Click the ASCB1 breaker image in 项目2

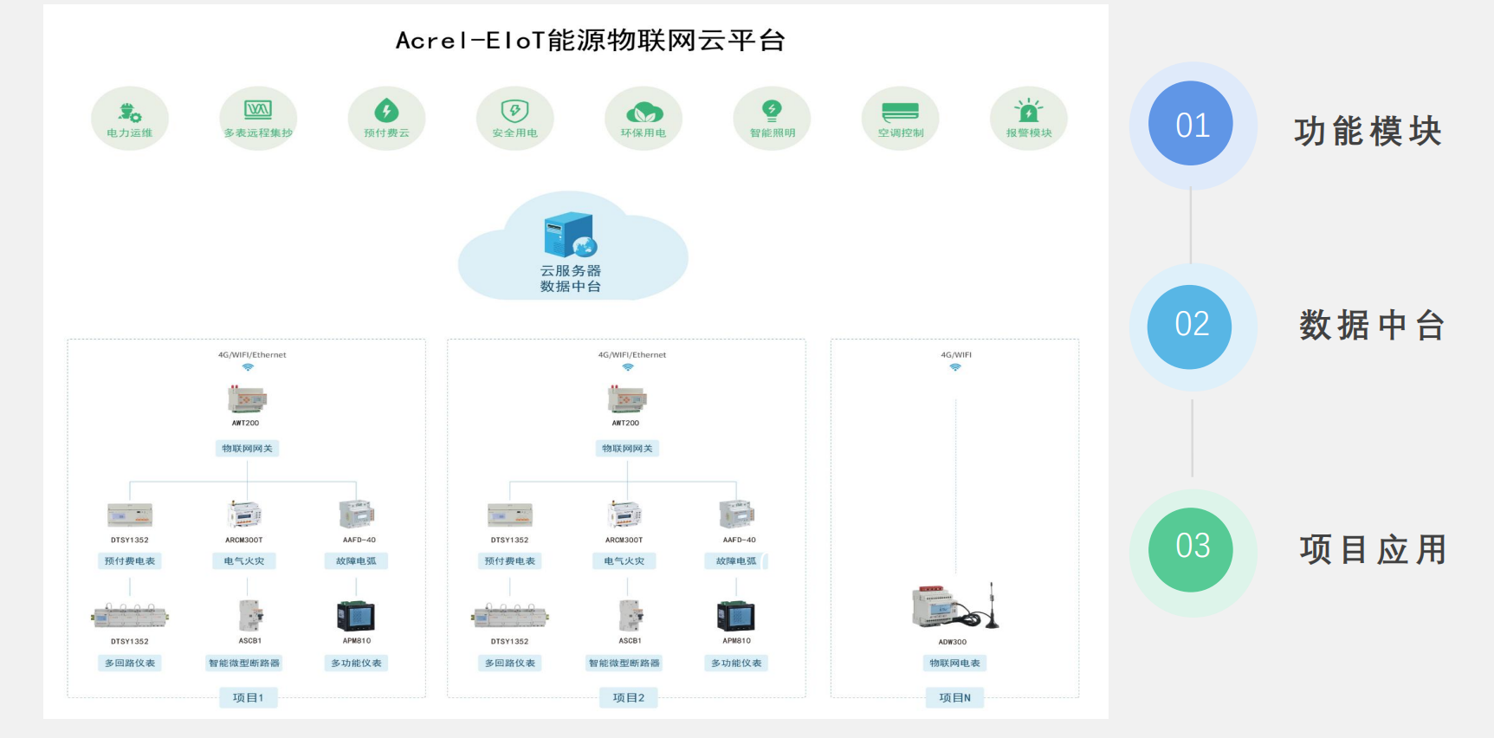631,616
